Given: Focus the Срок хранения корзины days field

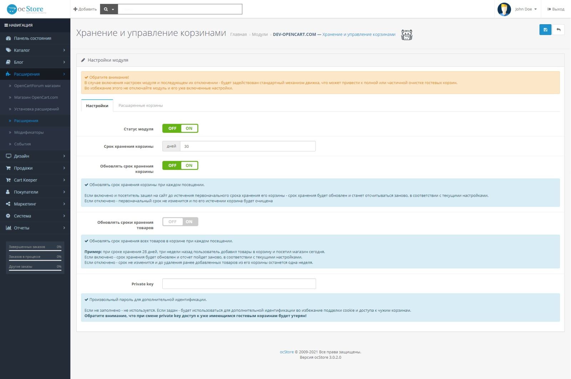Looking at the screenshot, I should pyautogui.click(x=248, y=146).
